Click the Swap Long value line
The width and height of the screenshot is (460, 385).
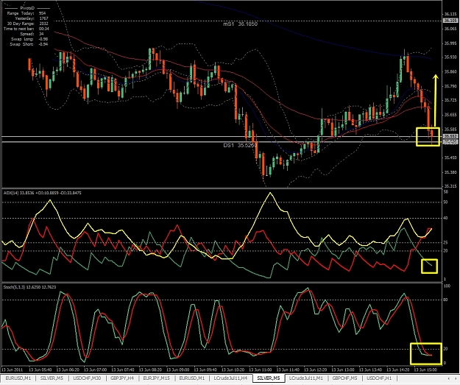(29, 39)
